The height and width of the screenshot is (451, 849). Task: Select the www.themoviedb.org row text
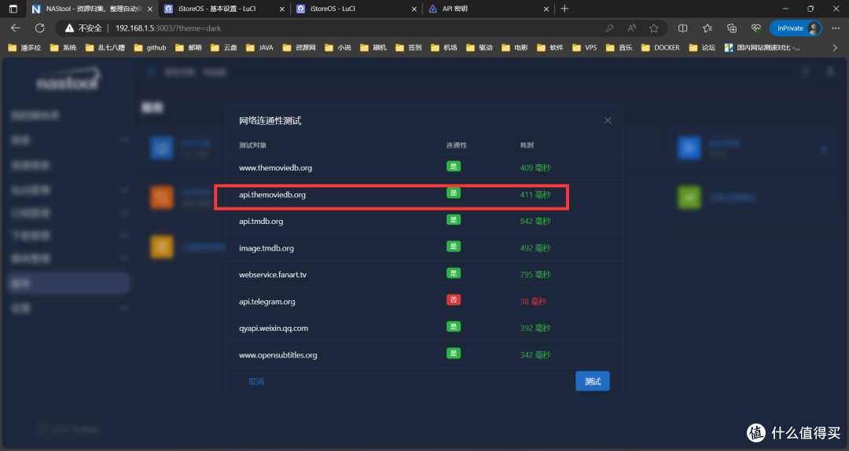pyautogui.click(x=275, y=168)
